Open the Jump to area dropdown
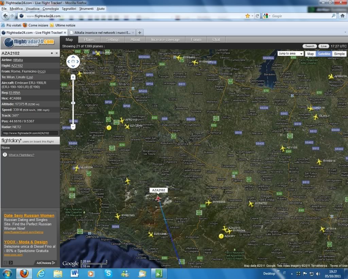 tap(291, 53)
